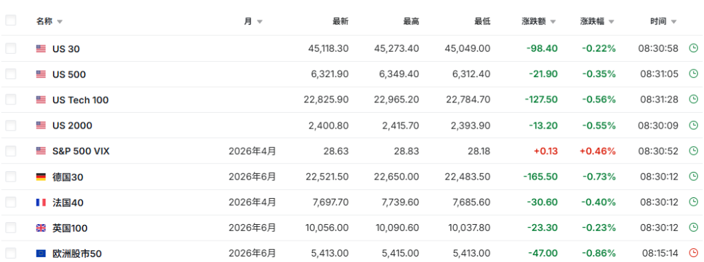Open the S&P 500 VIX link
The image size is (704, 262).
(x=81, y=151)
